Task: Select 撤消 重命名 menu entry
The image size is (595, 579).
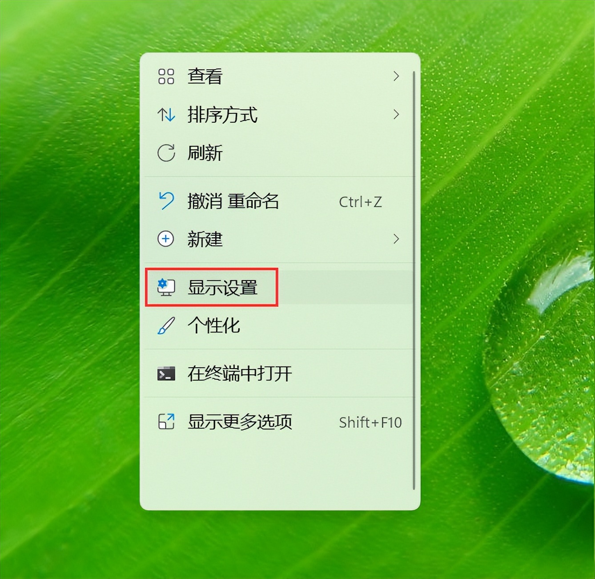Action: pyautogui.click(x=279, y=201)
